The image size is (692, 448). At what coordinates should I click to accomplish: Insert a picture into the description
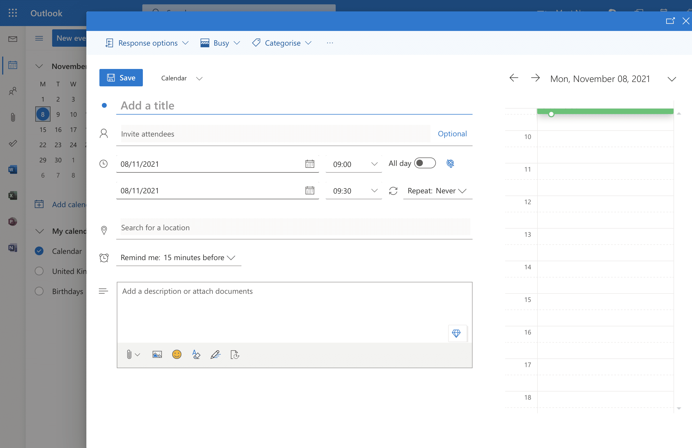[157, 354]
